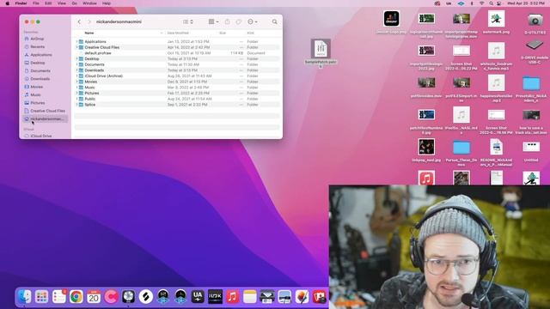Open Reminders from the Dock

[59, 297]
